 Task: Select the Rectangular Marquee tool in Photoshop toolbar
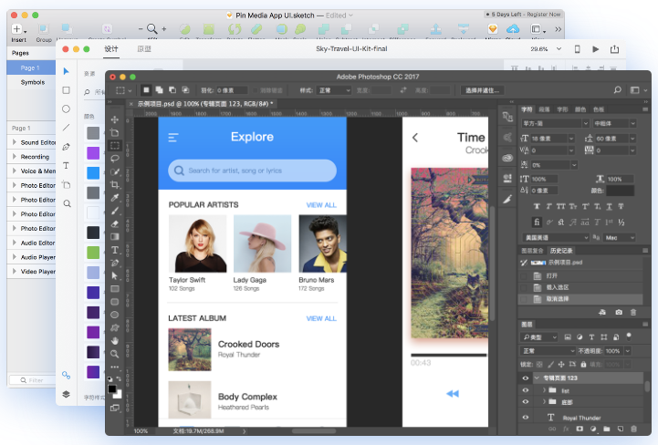(x=115, y=146)
